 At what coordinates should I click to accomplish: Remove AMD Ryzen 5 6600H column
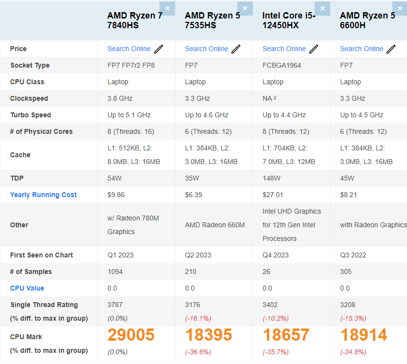(400, 8)
